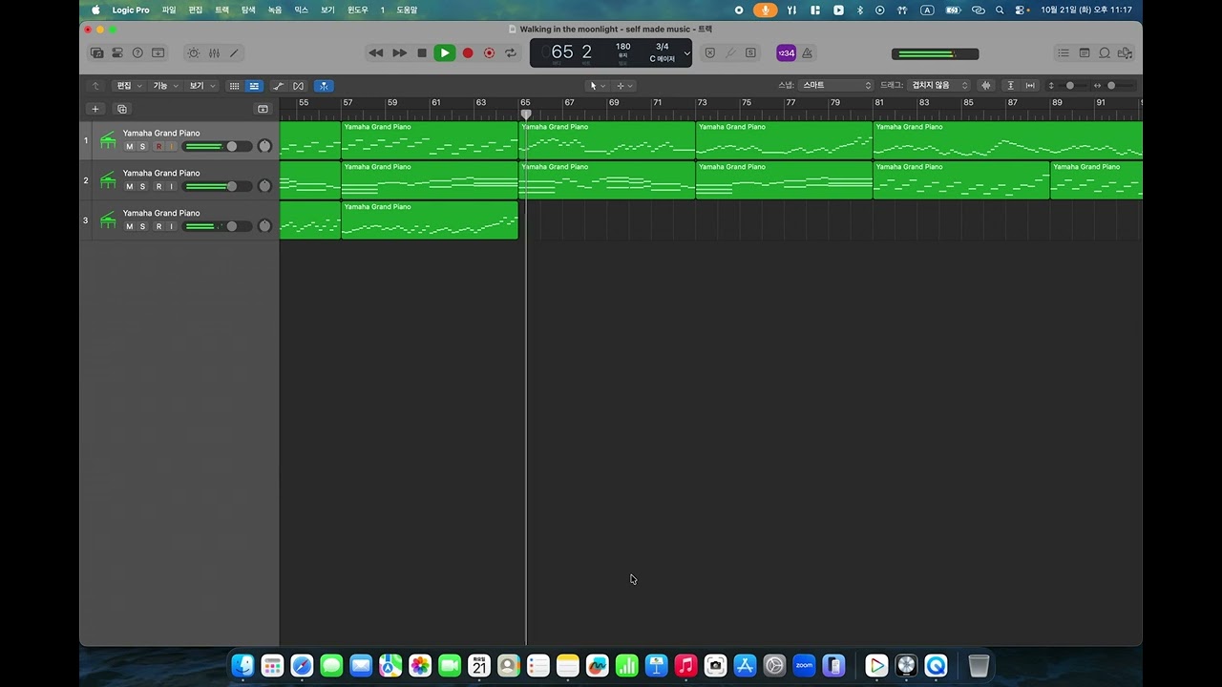The image size is (1222, 687).
Task: Select track 3 piano instrument icon
Action: pos(108,220)
